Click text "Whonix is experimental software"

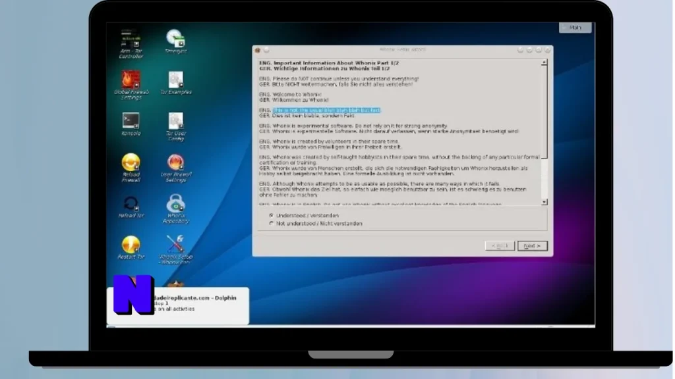click(x=312, y=126)
